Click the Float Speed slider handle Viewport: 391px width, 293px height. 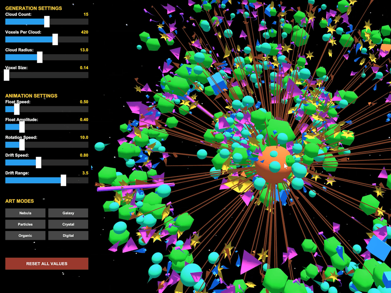click(17, 109)
